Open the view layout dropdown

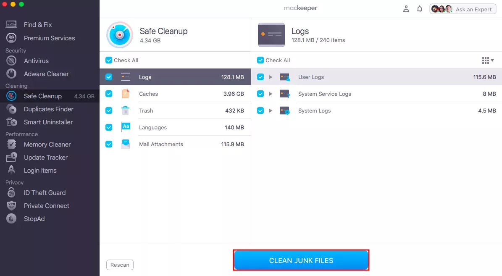click(x=488, y=60)
